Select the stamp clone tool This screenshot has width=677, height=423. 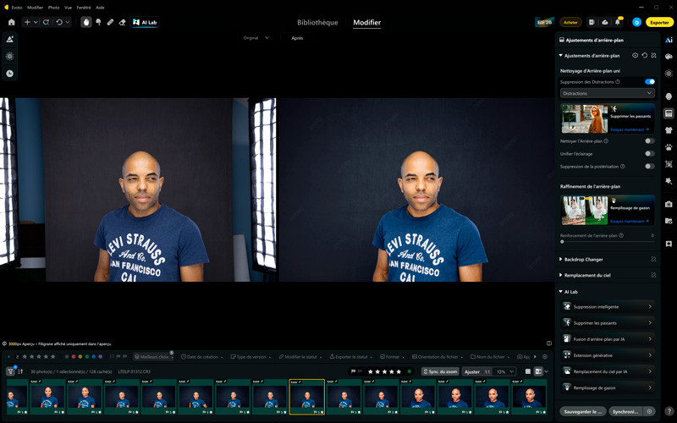pos(98,22)
